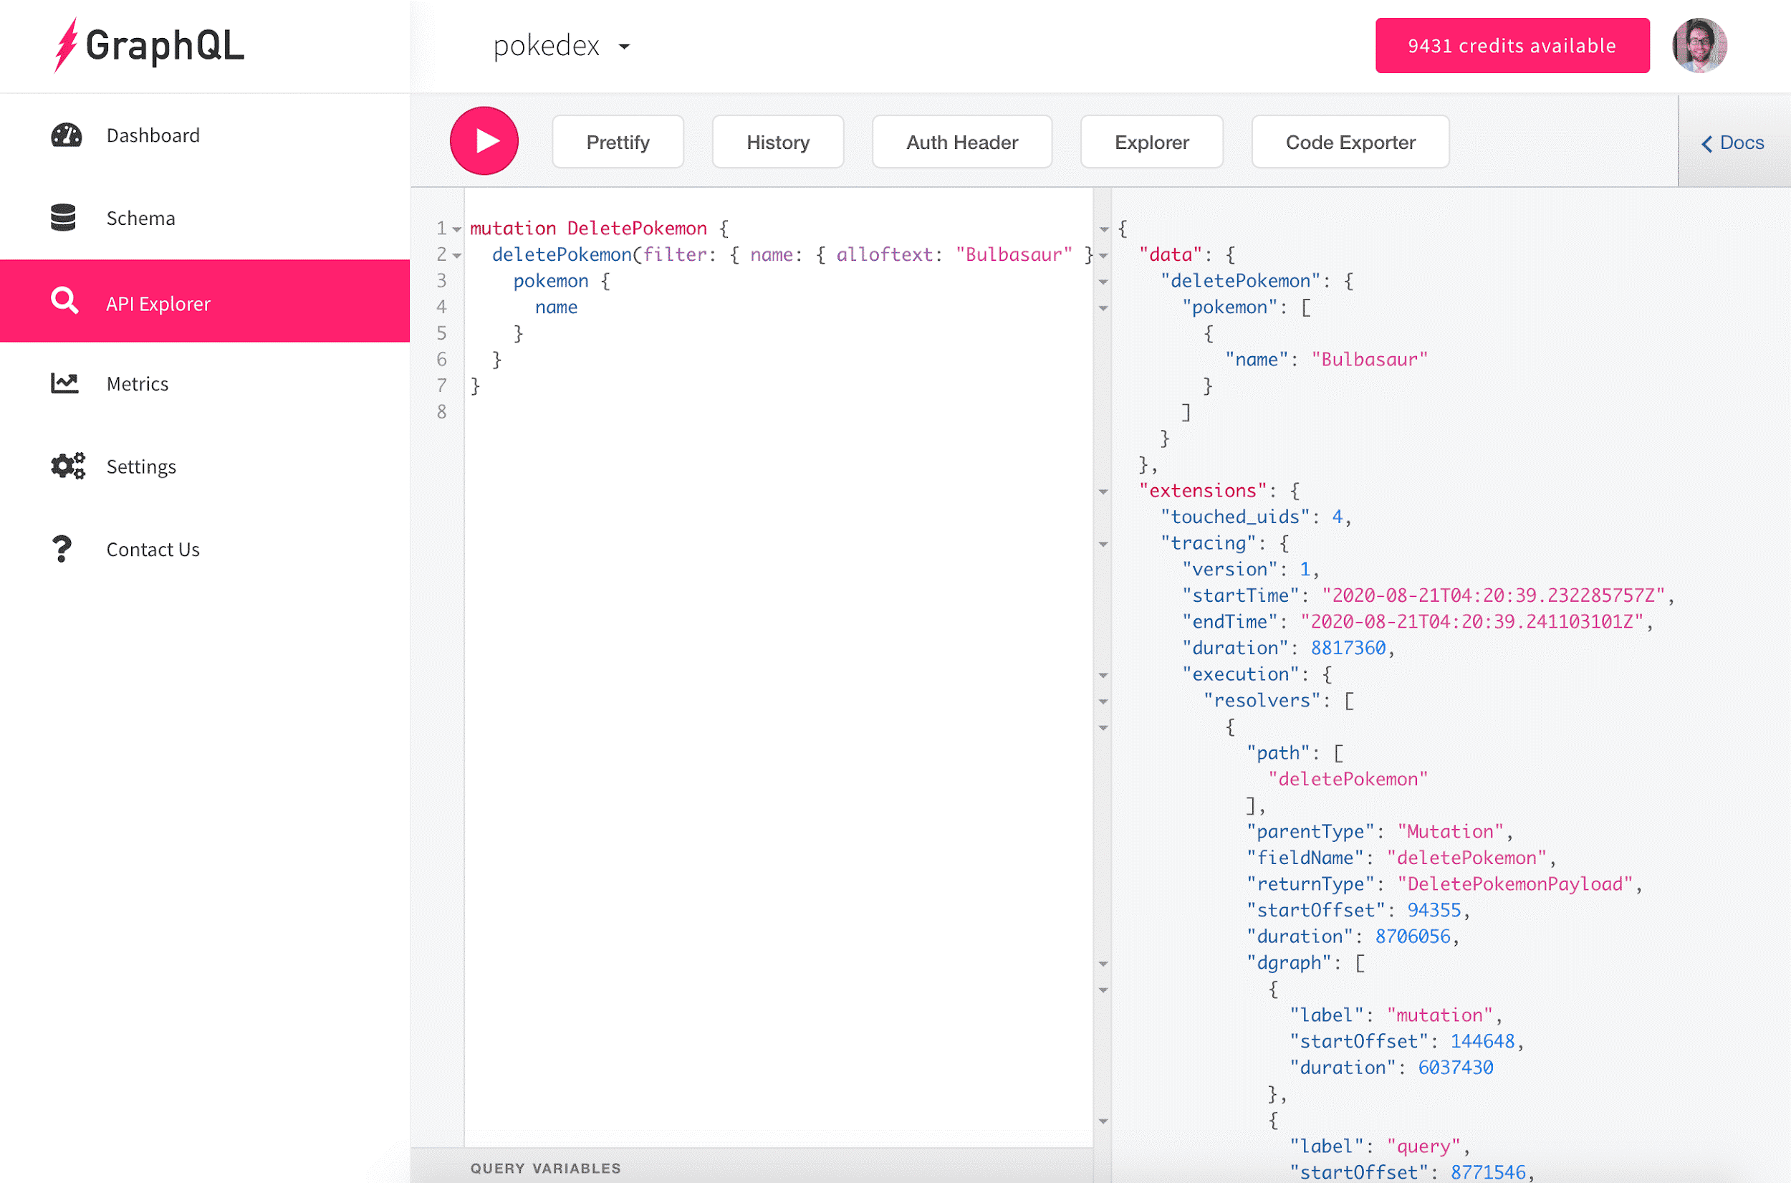The height and width of the screenshot is (1183, 1791).
Task: Collapse the "tracing" block in results
Action: click(x=1103, y=544)
